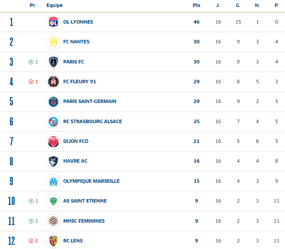This screenshot has height=249, width=285.
Task: Click the OL Lyonnes club logo
Action: pyautogui.click(x=53, y=22)
